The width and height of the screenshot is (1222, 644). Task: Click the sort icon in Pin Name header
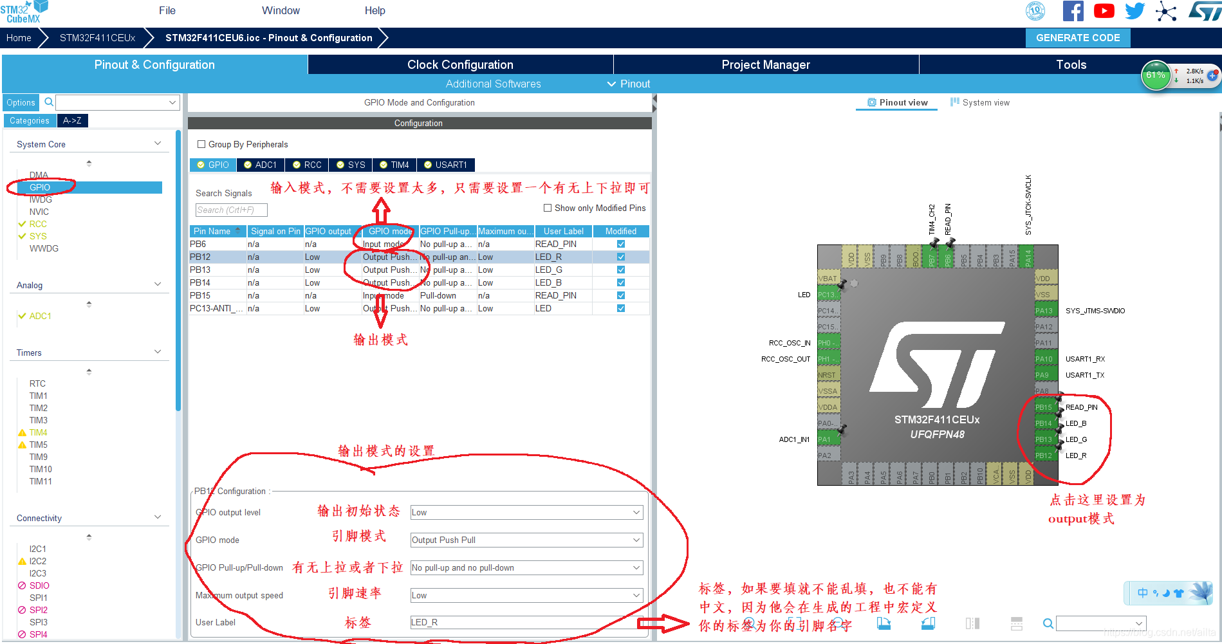click(238, 230)
